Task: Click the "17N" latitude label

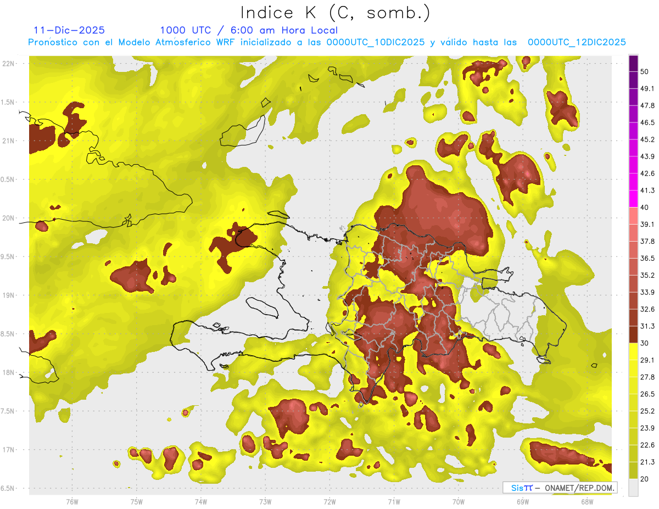Action: point(9,450)
